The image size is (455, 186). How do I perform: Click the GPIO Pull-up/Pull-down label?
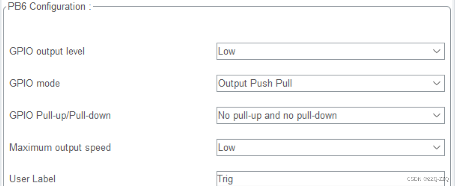60,116
